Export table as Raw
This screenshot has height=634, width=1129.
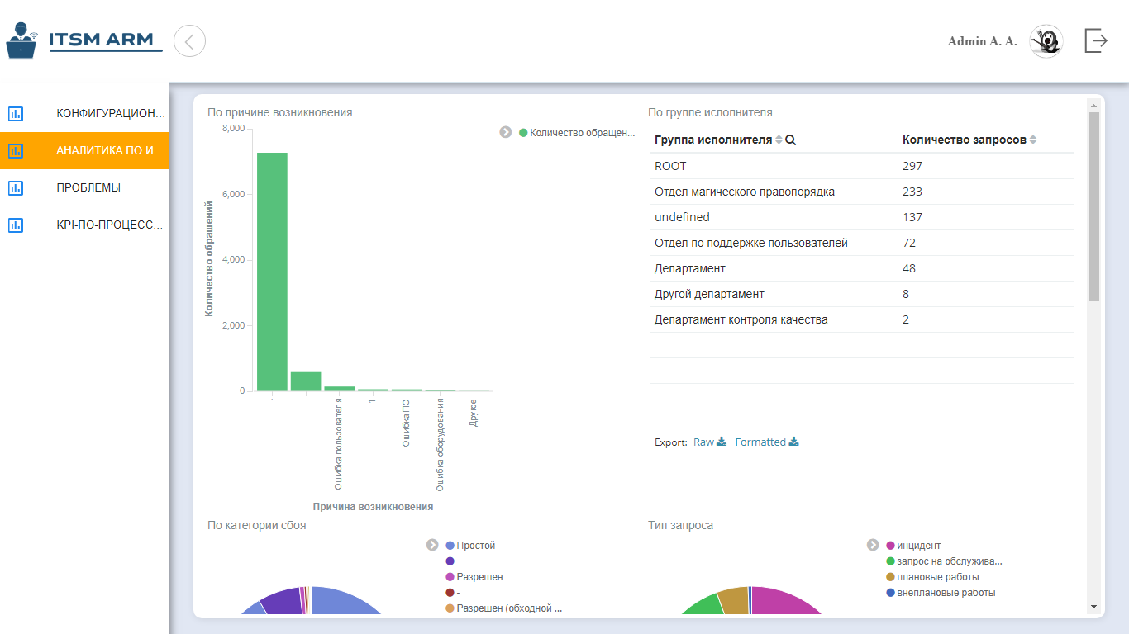pos(710,442)
